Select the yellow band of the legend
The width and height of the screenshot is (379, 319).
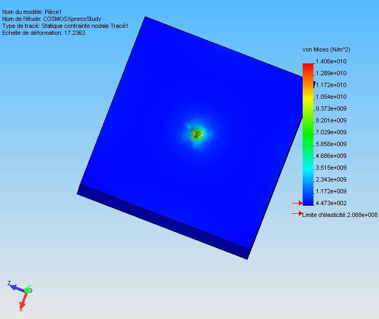[308, 98]
